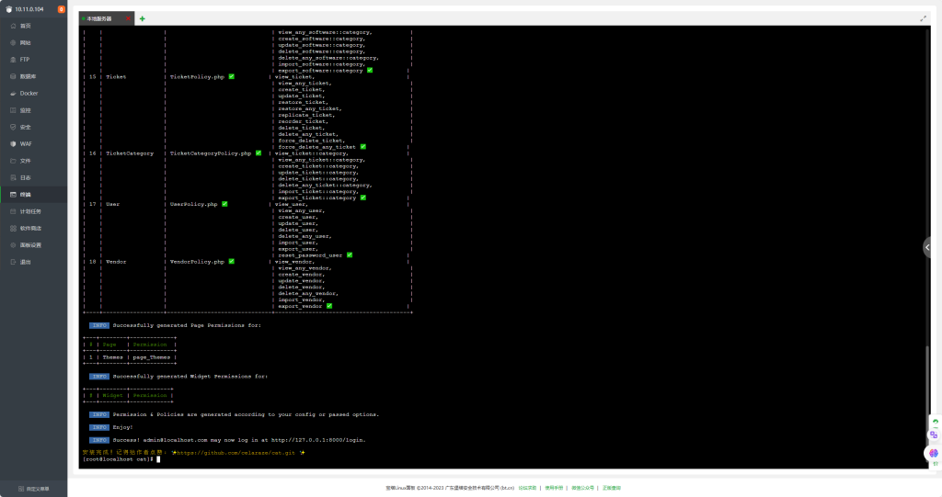942x497 pixels.
Task: Add a new terminal tab
Action: tap(143, 18)
